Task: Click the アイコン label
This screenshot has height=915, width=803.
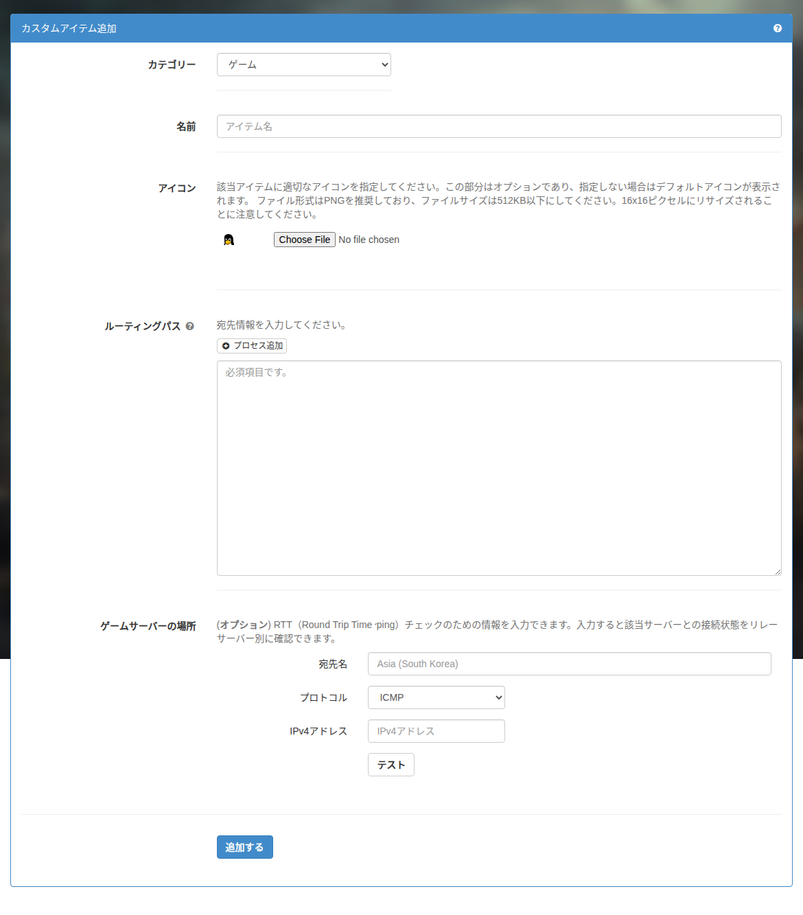Action: pos(177,188)
